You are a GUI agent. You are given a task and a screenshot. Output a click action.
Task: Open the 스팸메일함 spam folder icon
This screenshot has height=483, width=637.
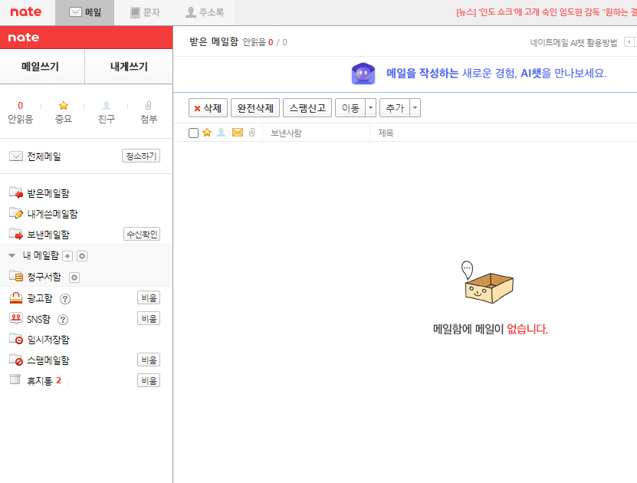(16, 359)
